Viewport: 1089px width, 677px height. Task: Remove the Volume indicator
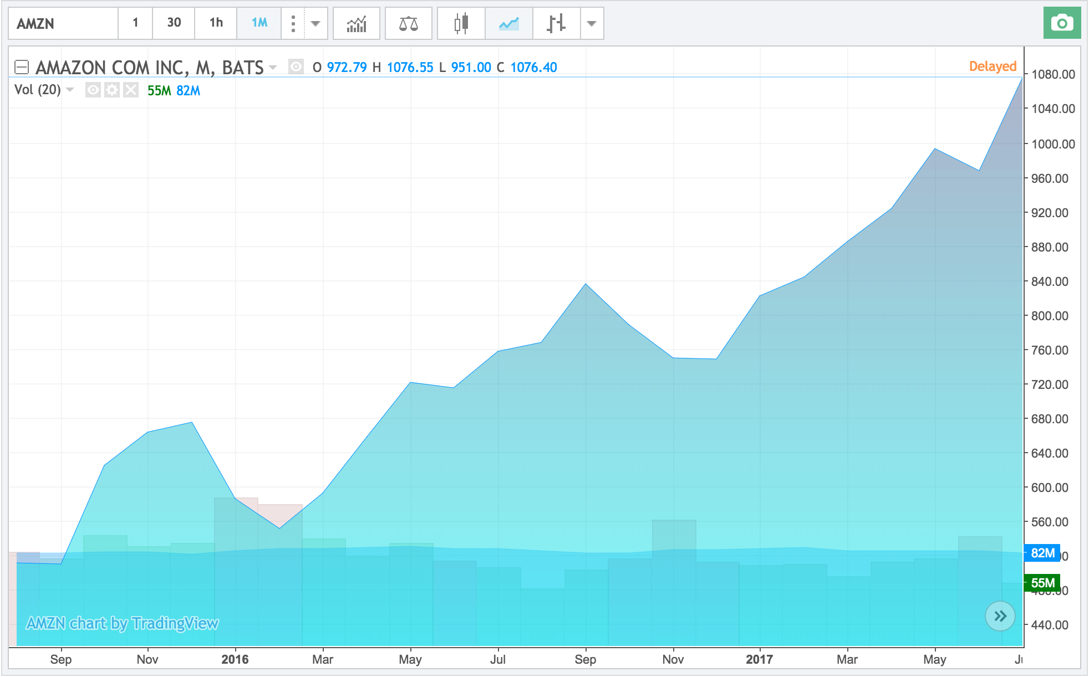[x=131, y=90]
